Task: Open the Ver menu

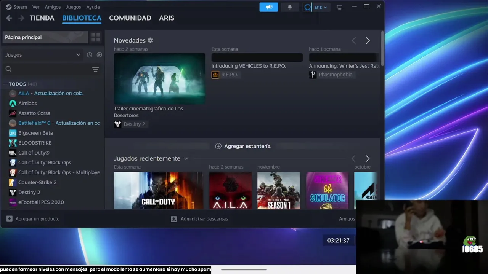Action: point(36,7)
